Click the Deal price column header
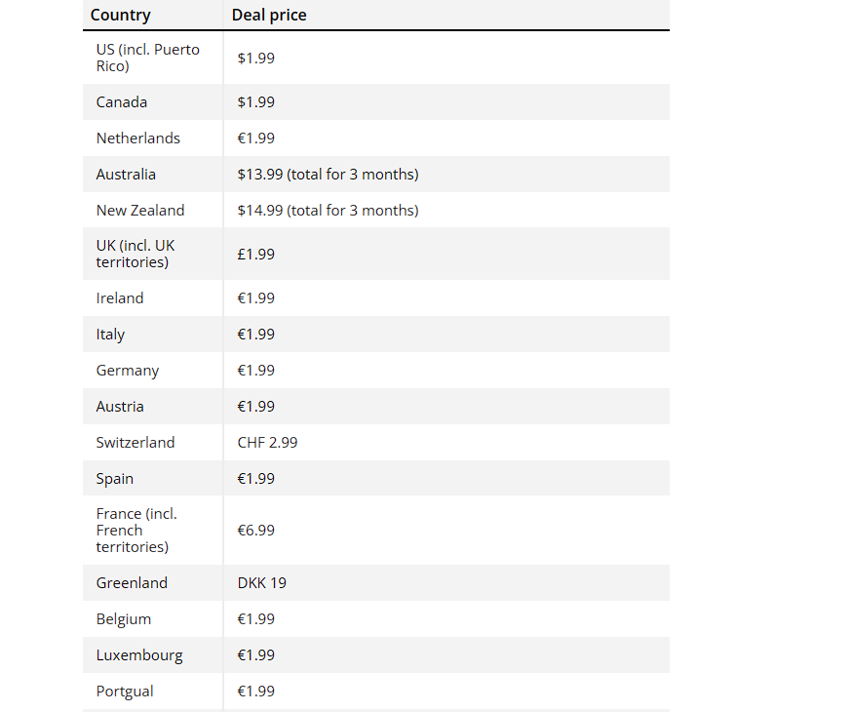Image resolution: width=853 pixels, height=712 pixels. (x=269, y=16)
